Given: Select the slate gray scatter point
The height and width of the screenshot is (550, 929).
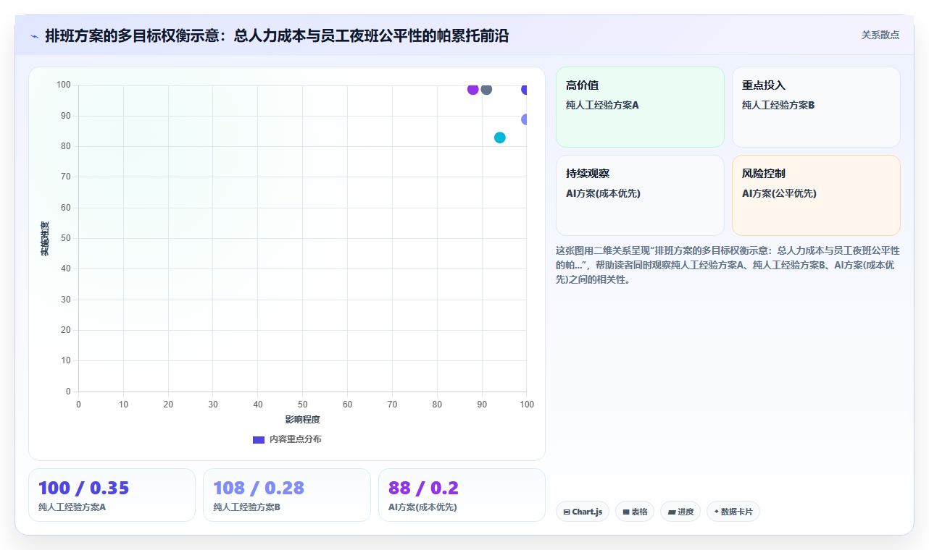Looking at the screenshot, I should [x=486, y=89].
